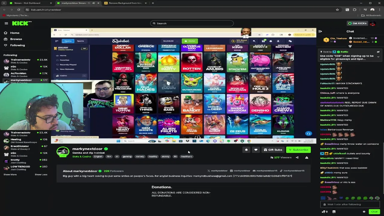384x216 pixels.
Task: Select the English tag
Action: click(98, 157)
